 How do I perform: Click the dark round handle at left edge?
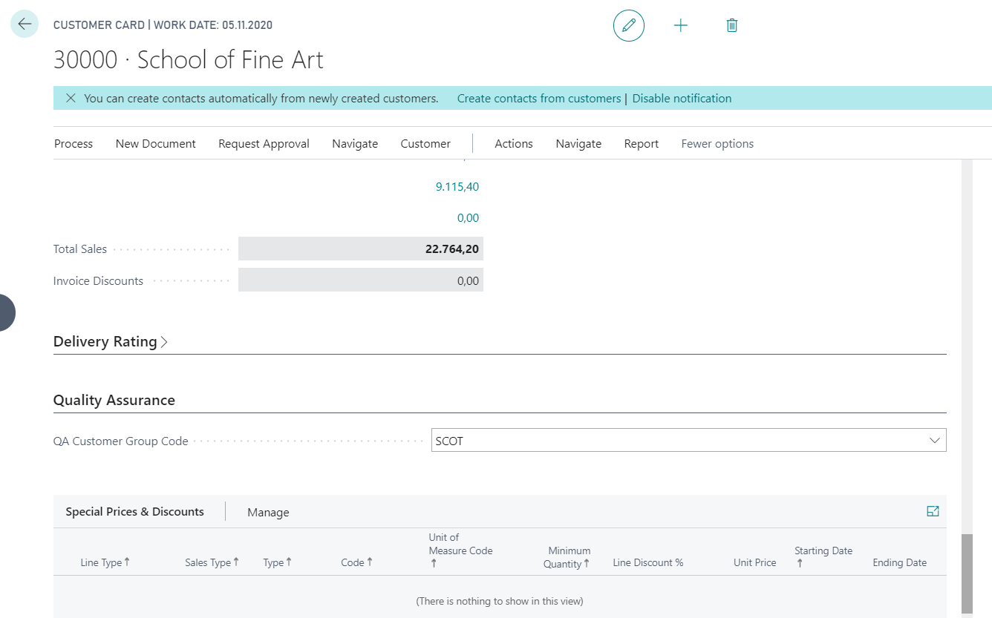coord(6,312)
